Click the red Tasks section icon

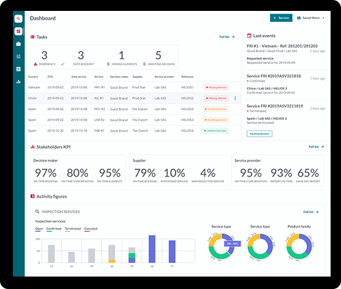[x=33, y=37]
